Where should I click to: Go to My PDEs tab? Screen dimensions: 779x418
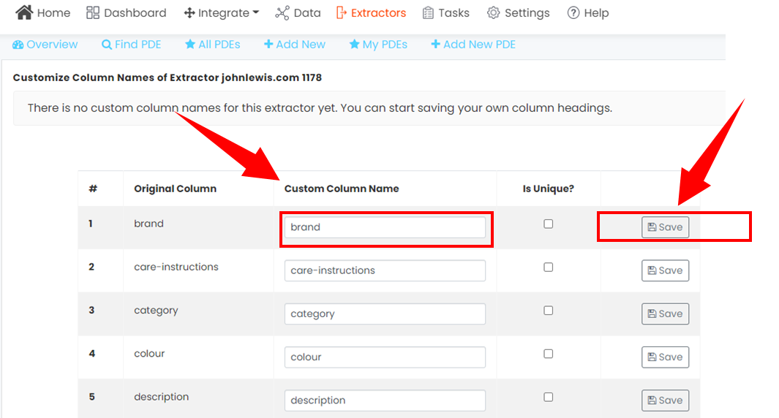coord(379,45)
